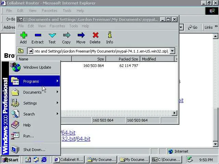Expand the Links toolbar chevron
The image size is (219, 164).
point(216,26)
